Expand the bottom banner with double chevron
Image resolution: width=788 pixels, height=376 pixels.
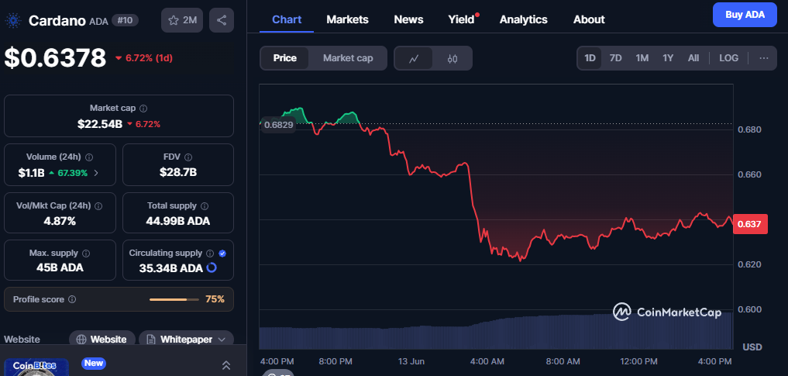(x=226, y=365)
